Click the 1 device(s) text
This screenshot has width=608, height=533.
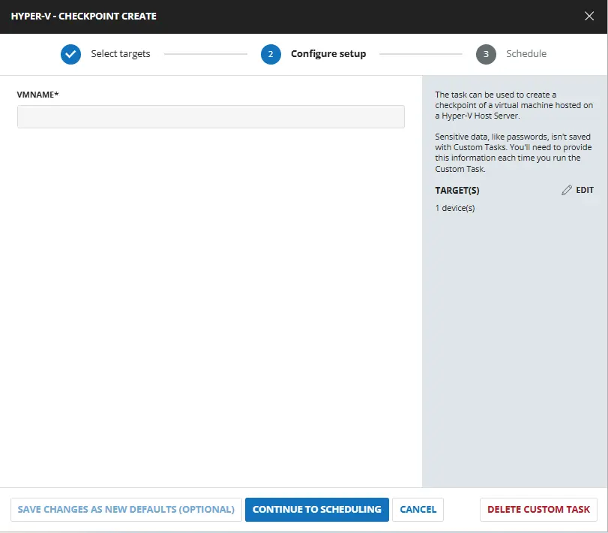tap(455, 208)
